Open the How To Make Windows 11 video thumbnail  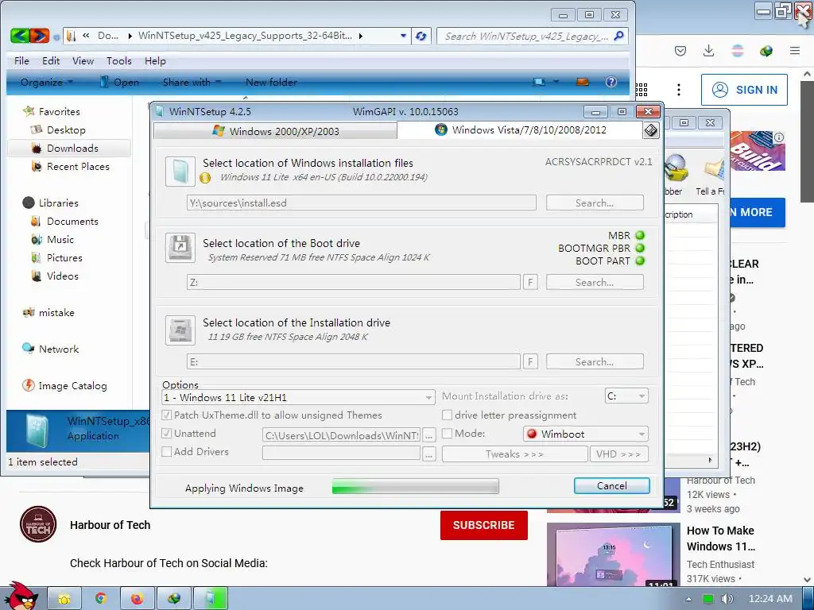[x=613, y=554]
